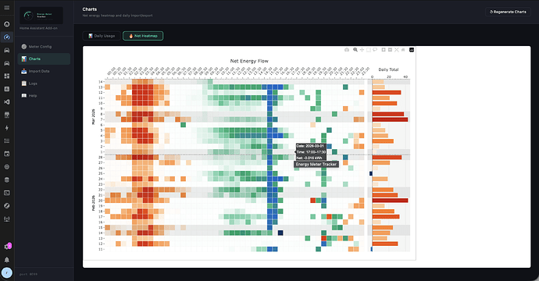This screenshot has width=539, height=281.
Task: Select the Pan crosshair chart tool
Action: pyautogui.click(x=362, y=50)
